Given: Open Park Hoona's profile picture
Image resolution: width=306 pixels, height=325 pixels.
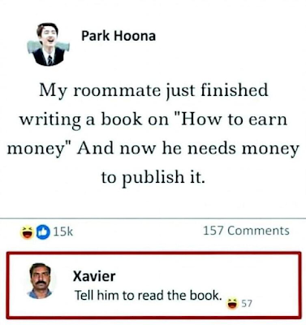Looking at the screenshot, I should point(48,45).
